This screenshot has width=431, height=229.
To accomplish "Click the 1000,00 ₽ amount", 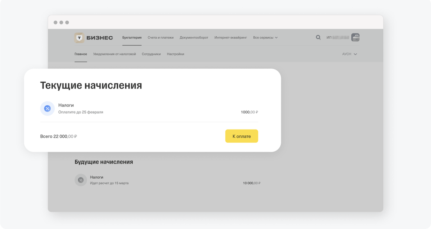I will tap(249, 112).
